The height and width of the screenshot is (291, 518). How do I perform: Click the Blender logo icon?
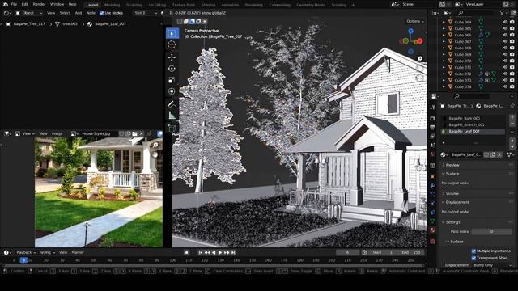[6, 4]
